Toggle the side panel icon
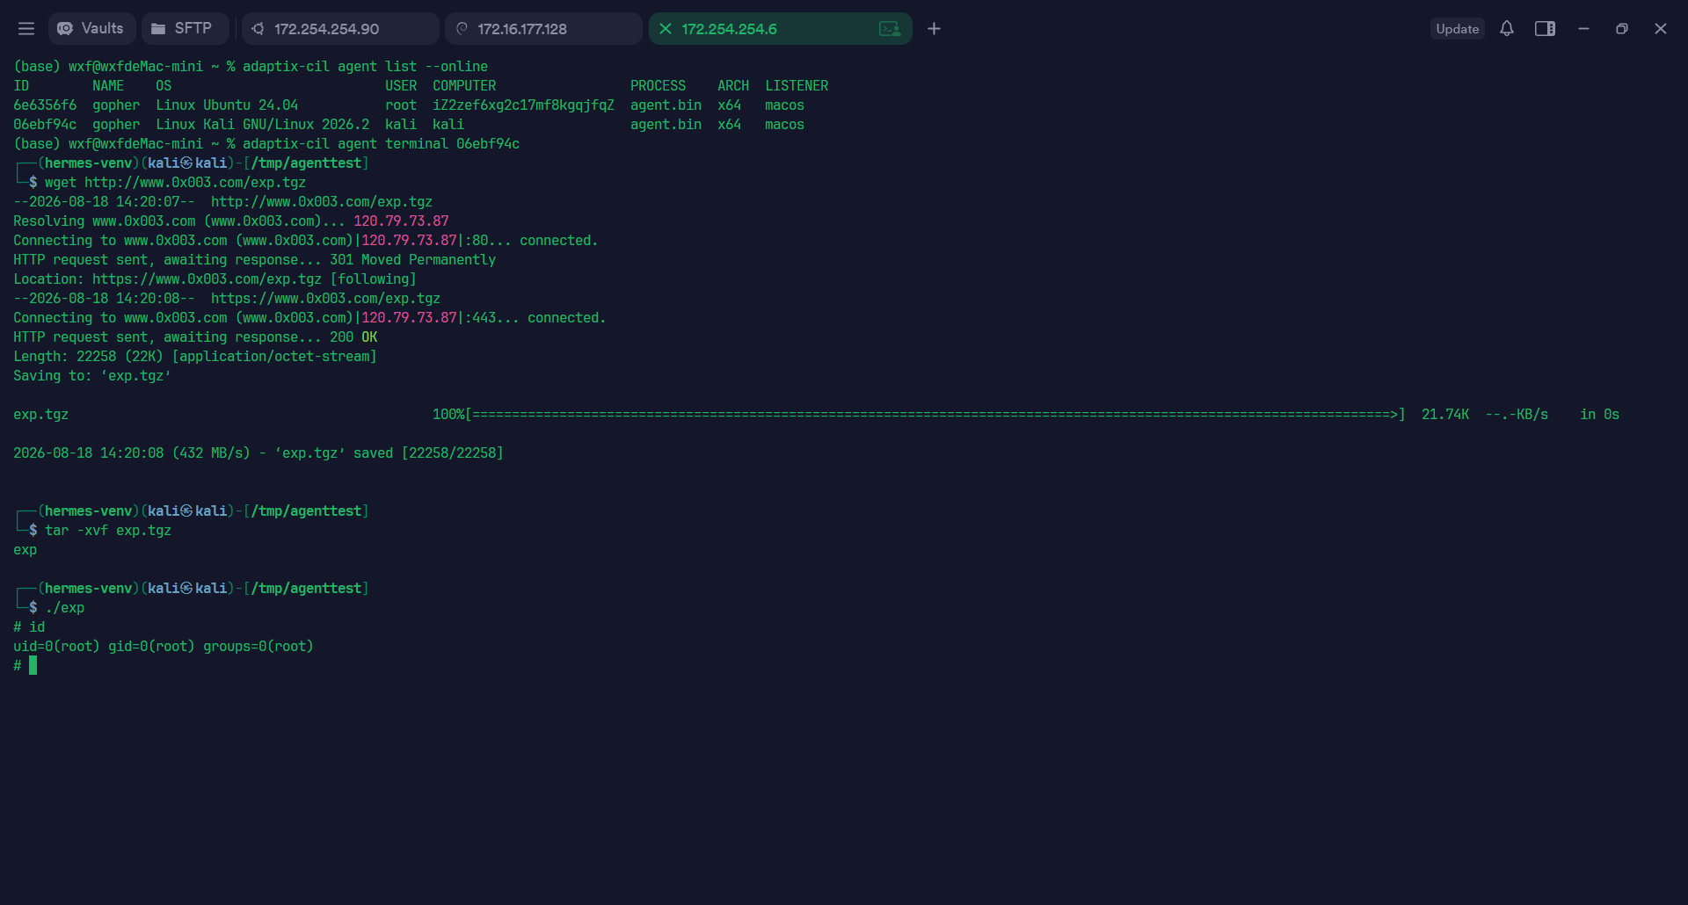 point(1545,29)
